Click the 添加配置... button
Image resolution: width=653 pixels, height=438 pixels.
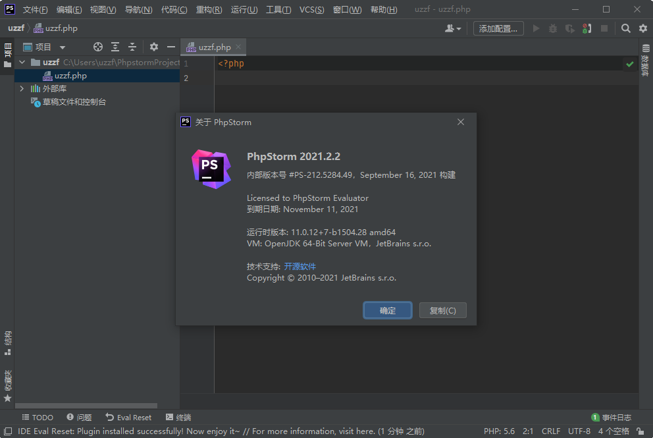[x=498, y=28]
